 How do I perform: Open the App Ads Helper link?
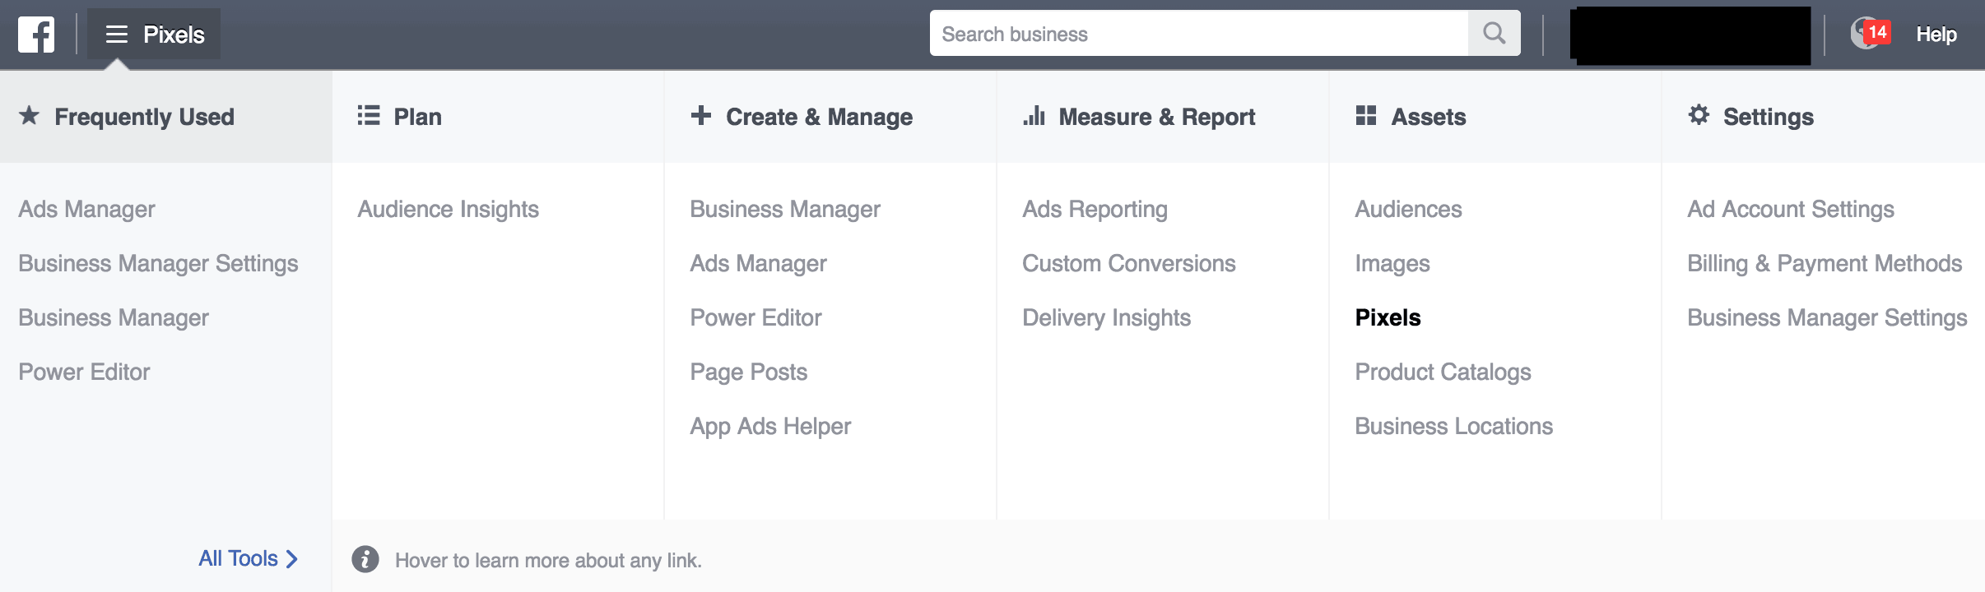(x=770, y=427)
